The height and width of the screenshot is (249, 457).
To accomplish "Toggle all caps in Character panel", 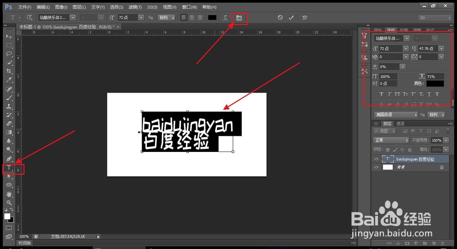I will 397,94.
